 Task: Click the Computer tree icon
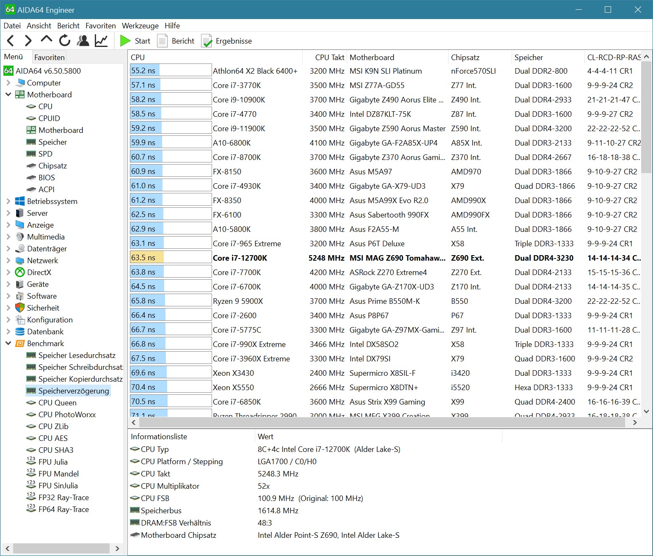point(20,83)
